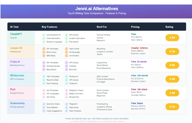
Task: Click the 'Free: 10k chars' pricing text
Action: 139,89
